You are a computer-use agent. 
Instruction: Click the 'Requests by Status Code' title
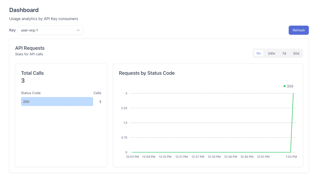pyautogui.click(x=147, y=73)
